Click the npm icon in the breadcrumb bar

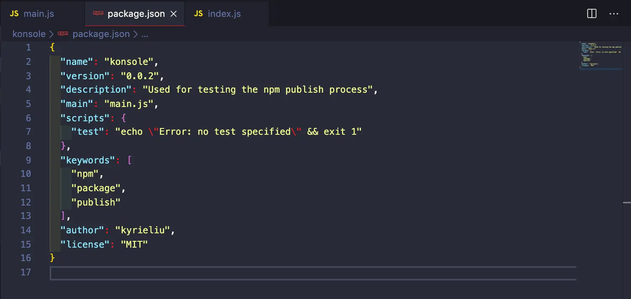pyautogui.click(x=63, y=34)
